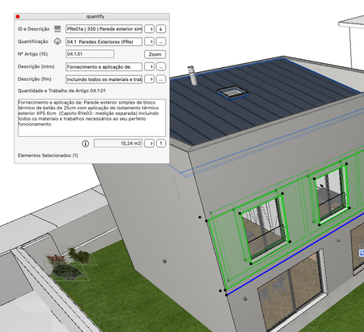Click the blue marker icon at the right edge of the 3D view
The image size is (364, 332).
362,253
